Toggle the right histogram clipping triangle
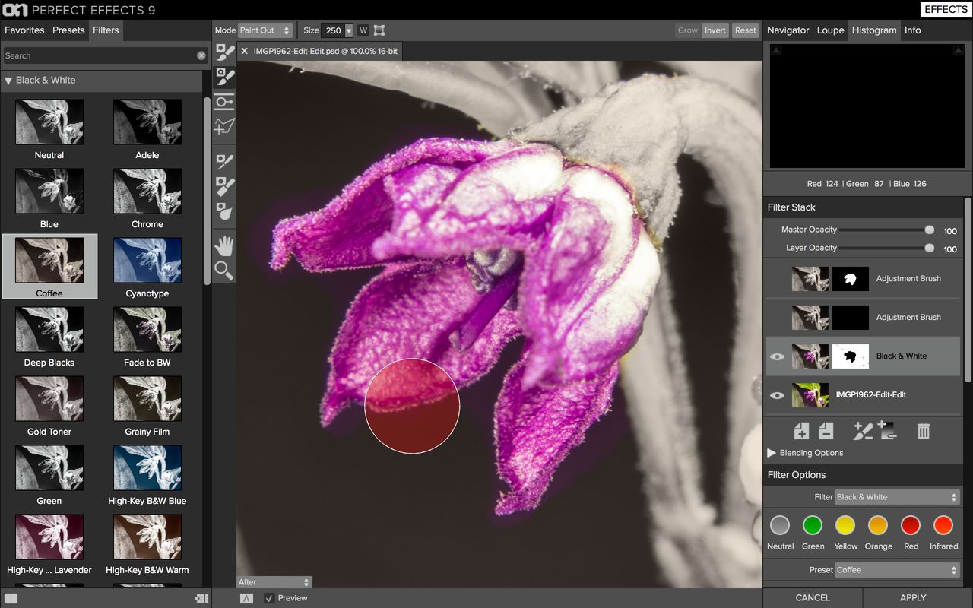973x608 pixels. tap(958, 50)
